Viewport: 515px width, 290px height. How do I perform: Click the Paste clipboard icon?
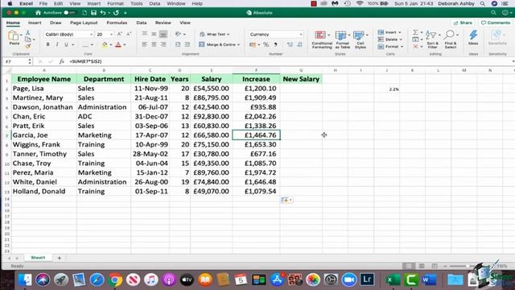tap(14, 35)
